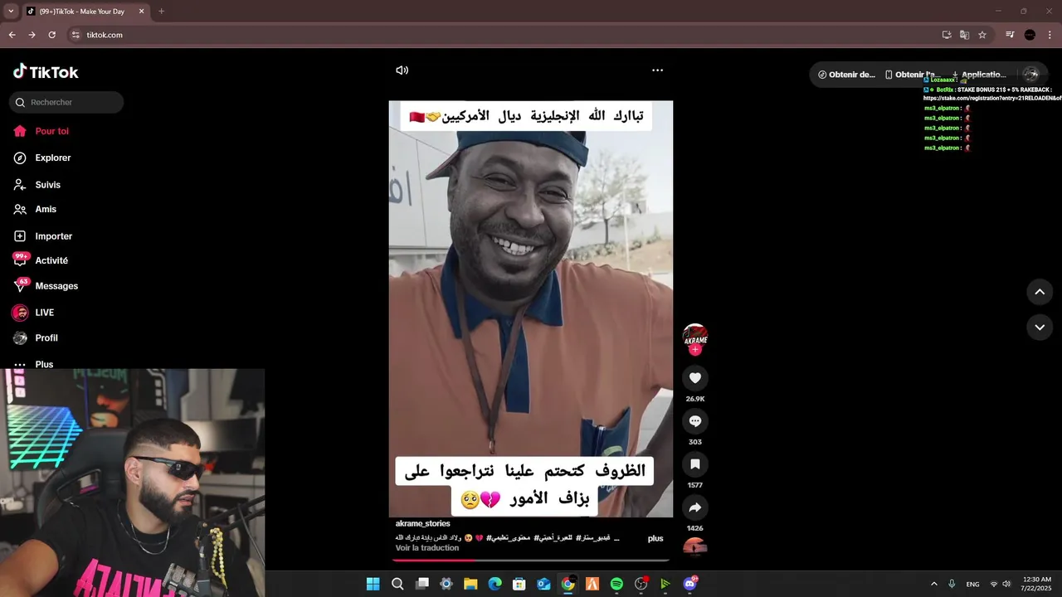
Task: Open Windows Start menu
Action: click(373, 584)
